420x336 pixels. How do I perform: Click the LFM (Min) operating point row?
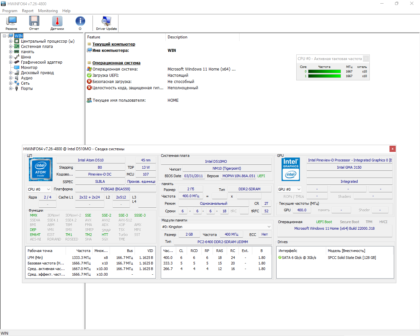coord(91,258)
